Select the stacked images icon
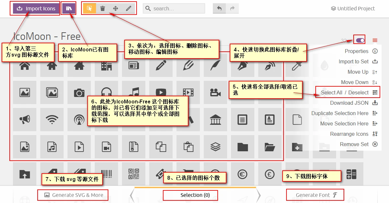The image size is (389, 203). (52, 92)
